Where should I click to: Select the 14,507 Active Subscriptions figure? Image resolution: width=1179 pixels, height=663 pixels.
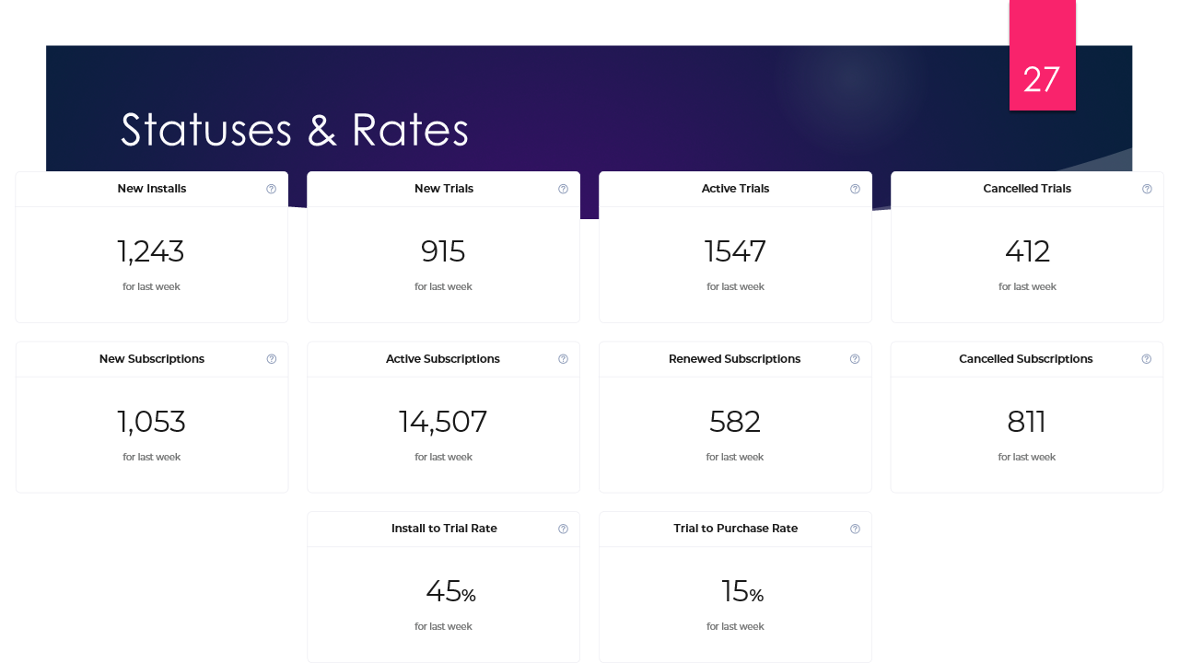tap(443, 422)
